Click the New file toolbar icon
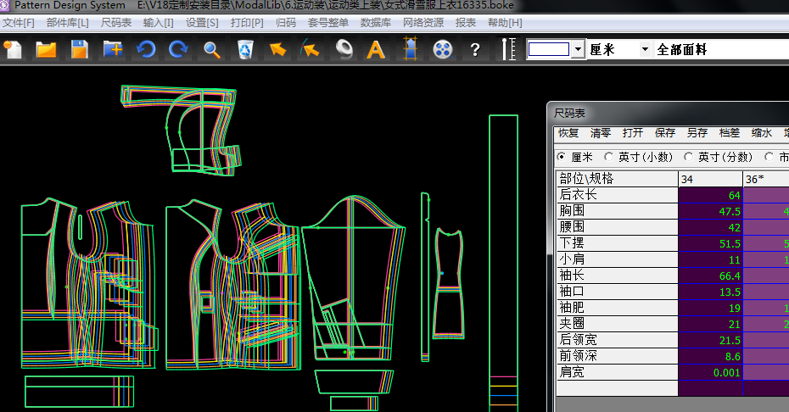This screenshot has width=789, height=412. point(14,49)
